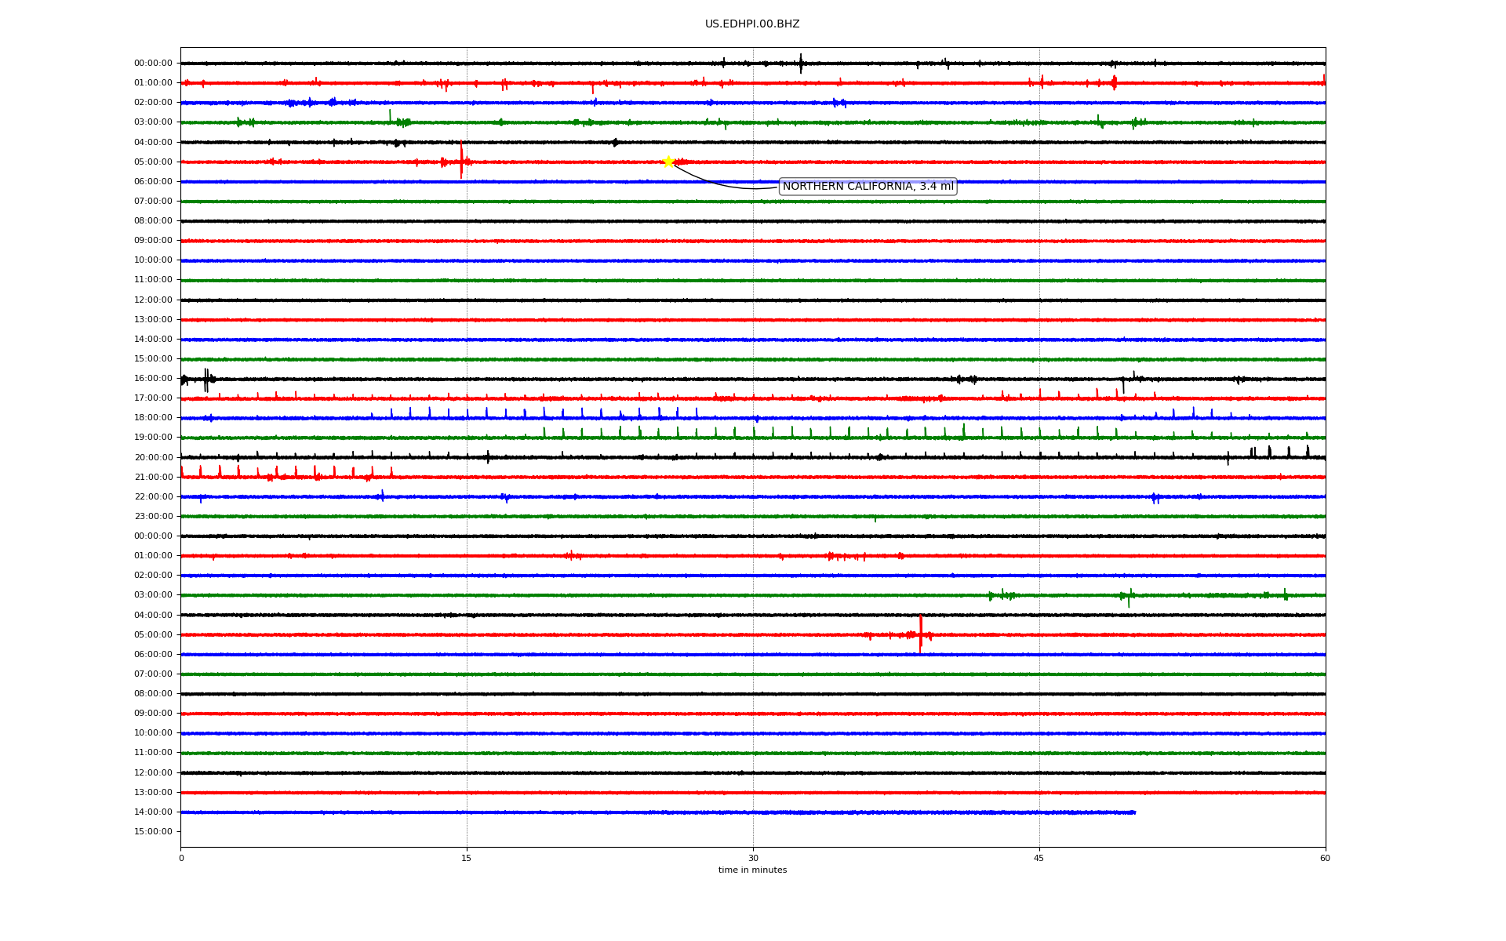Select the 20:00:00 row label
Viewport: 1506px width, 941px height.
[x=153, y=458]
